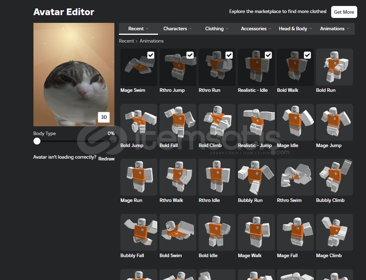This screenshot has height=280, width=366.
Task: Equip the Realistic - Jump animation thumbnail
Action: [256, 122]
